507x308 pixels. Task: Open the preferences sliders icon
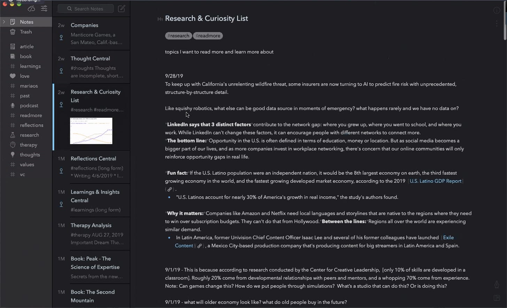point(44,9)
